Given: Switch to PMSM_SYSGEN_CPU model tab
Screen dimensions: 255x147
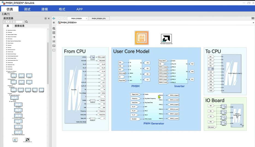Looking at the screenshot, I should click(x=99, y=19).
